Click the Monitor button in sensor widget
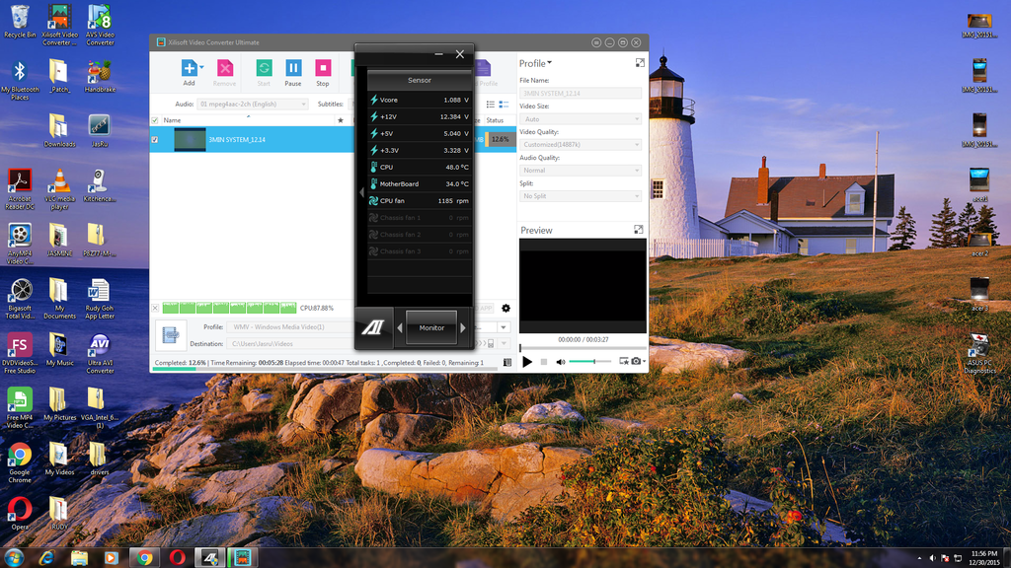 (x=431, y=327)
